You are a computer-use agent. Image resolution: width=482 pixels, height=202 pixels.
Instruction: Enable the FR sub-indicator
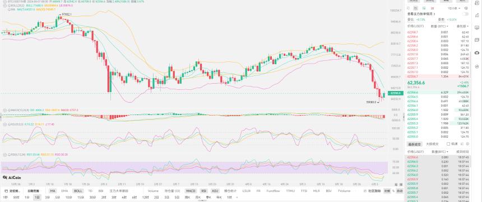tap(258, 191)
